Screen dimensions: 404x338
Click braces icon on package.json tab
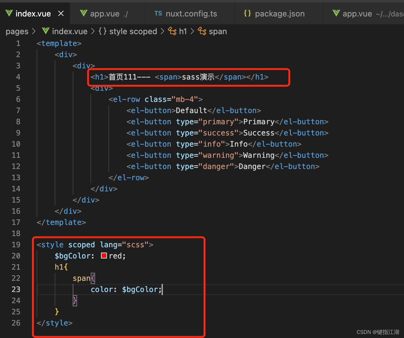point(247,13)
